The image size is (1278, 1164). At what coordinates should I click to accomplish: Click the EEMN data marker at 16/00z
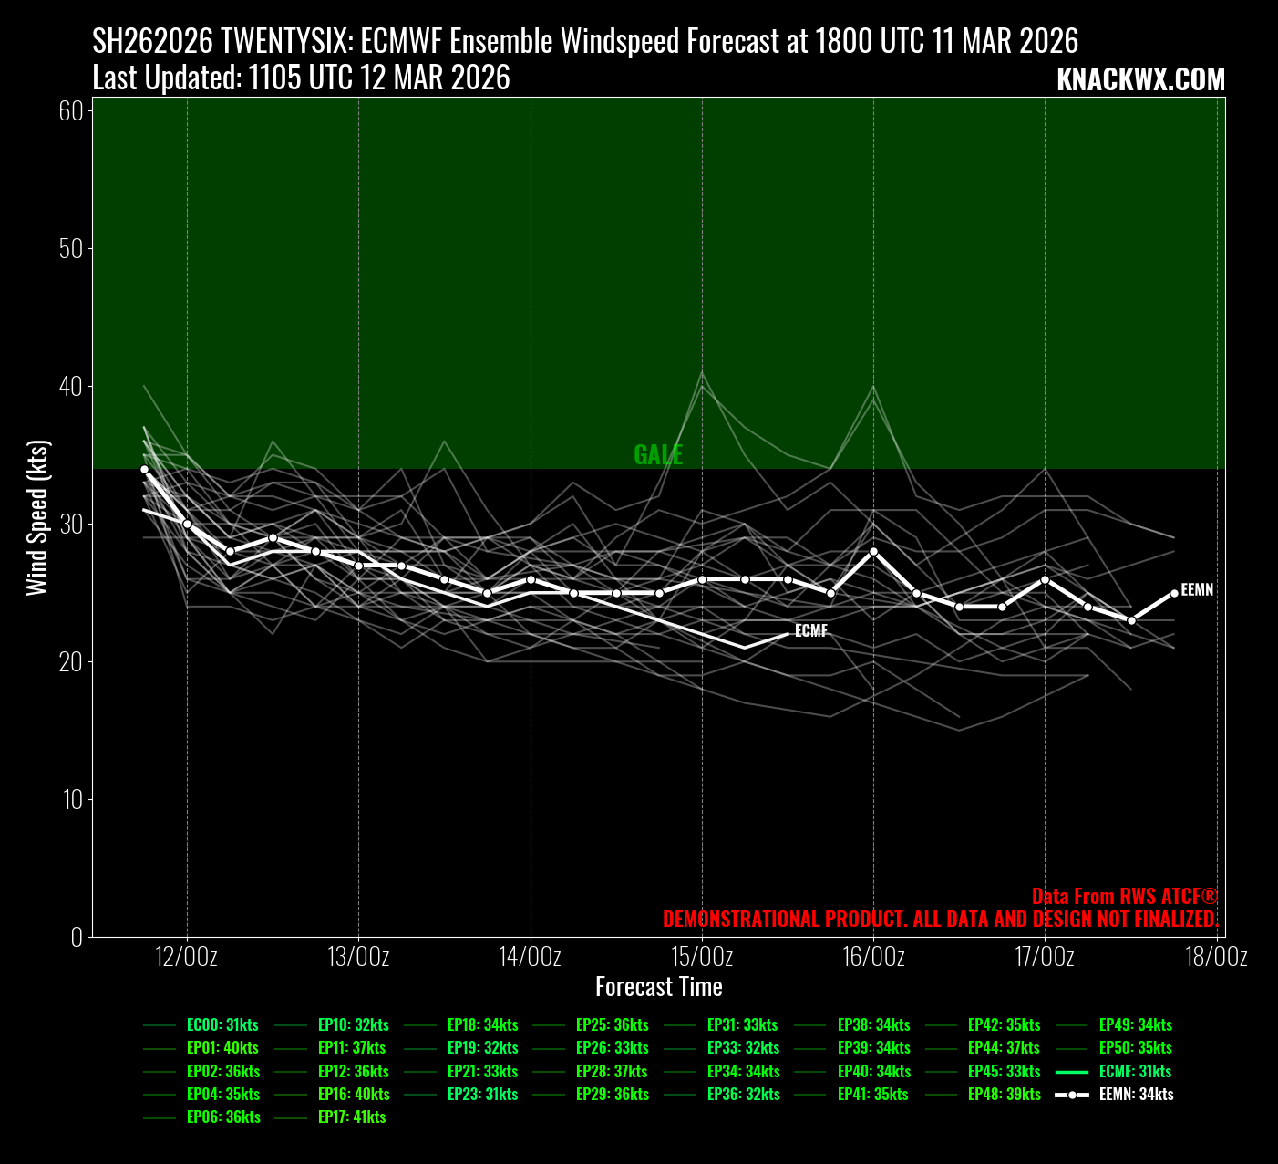[873, 551]
